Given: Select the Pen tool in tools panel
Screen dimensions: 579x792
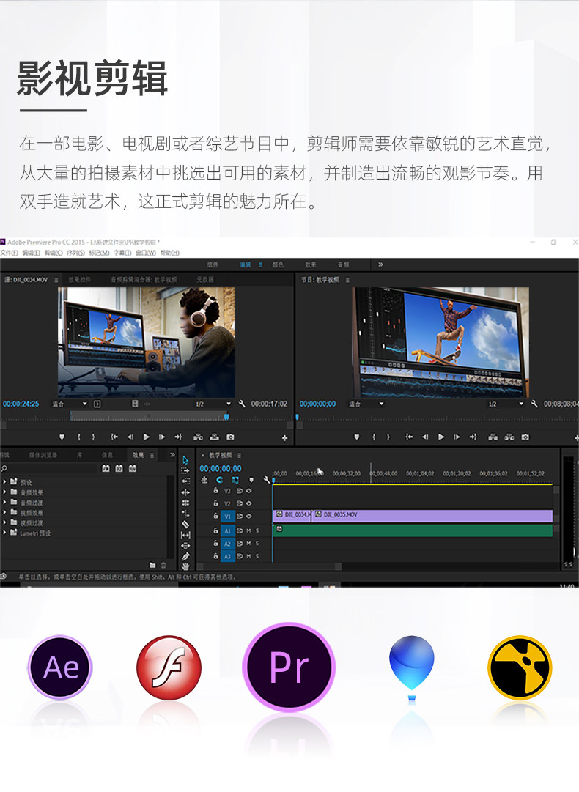Looking at the screenshot, I should tap(185, 556).
